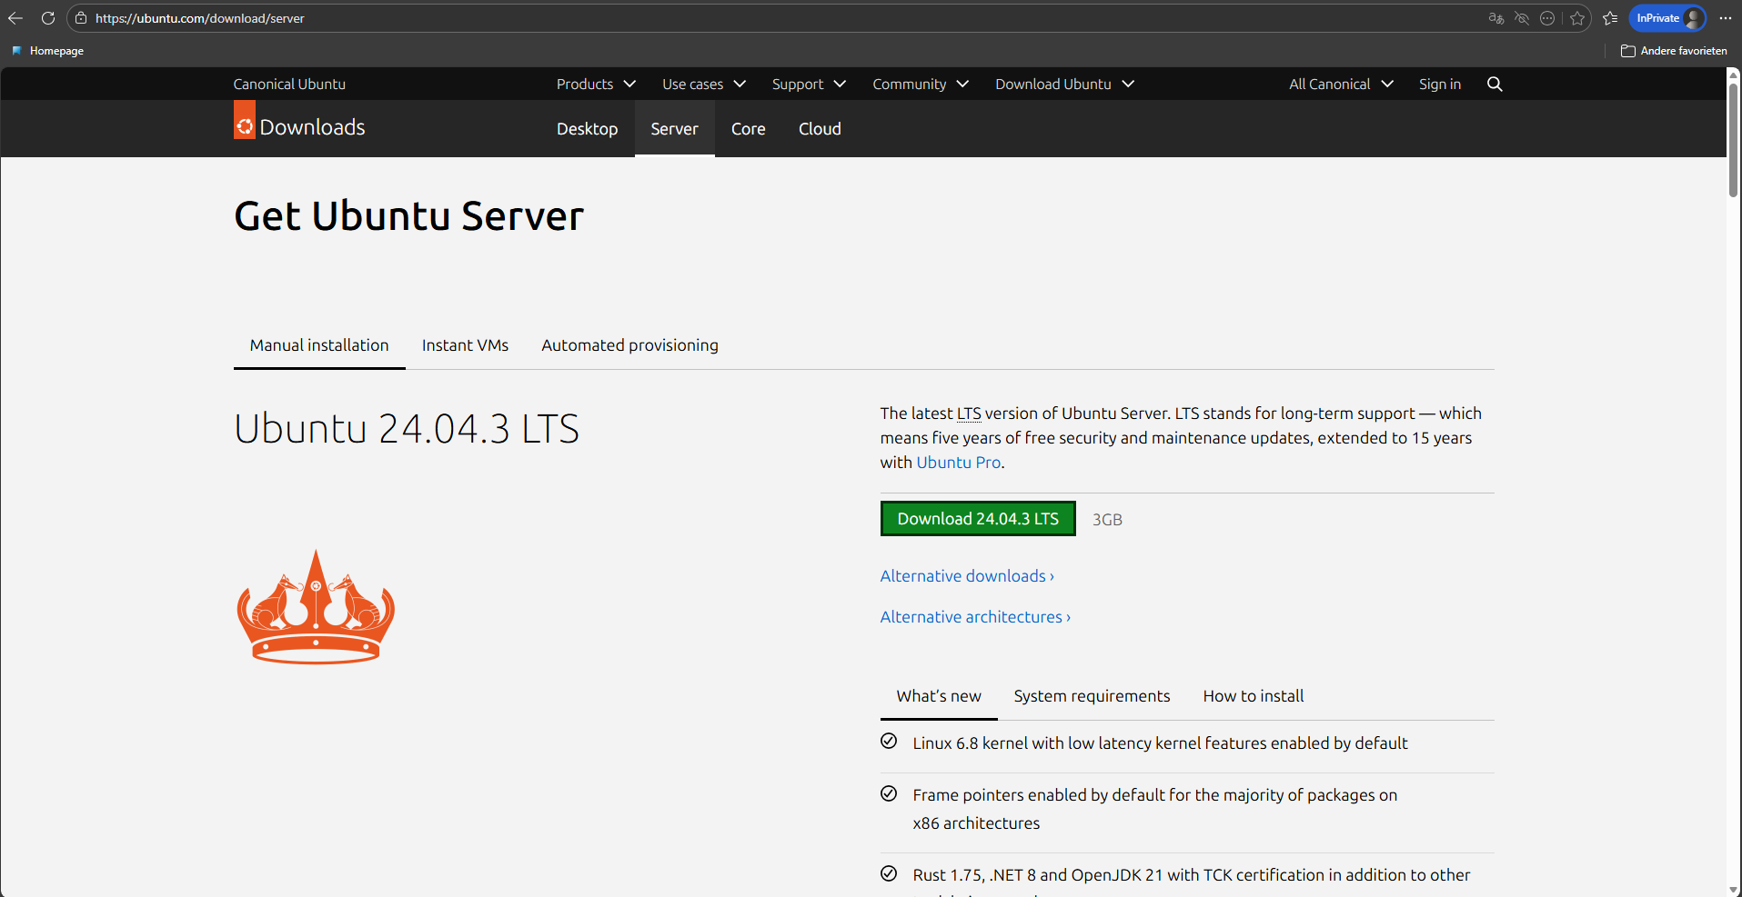Click the page refresh icon
This screenshot has height=897, width=1742.
47,18
